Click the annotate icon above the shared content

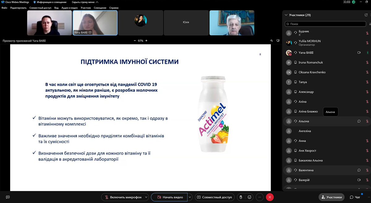(271, 41)
